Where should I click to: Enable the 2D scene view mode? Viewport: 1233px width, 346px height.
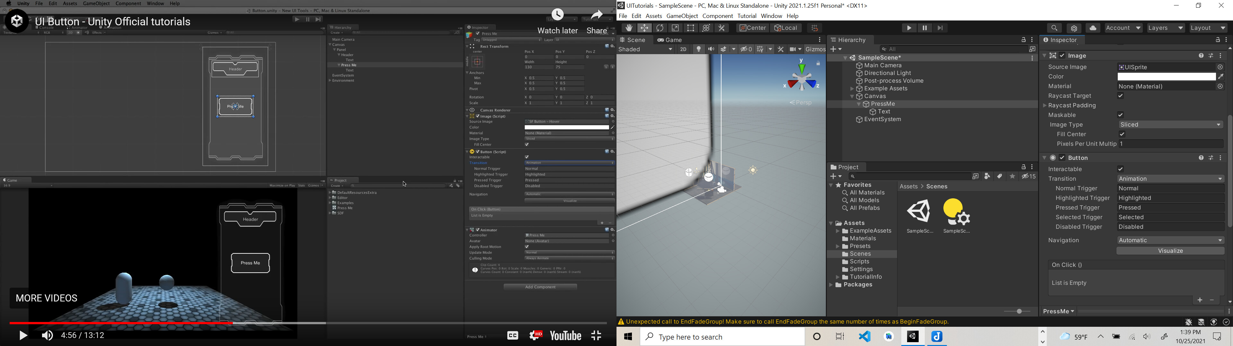click(x=683, y=49)
